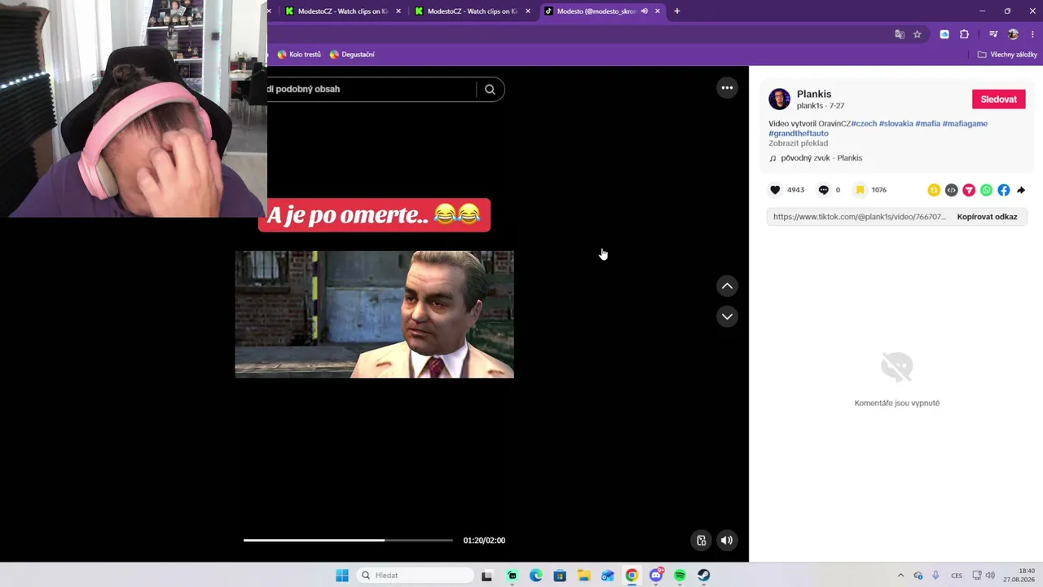Switch keyboard layout via CES indicator
Viewport: 1043px width, 587px height.
957,576
